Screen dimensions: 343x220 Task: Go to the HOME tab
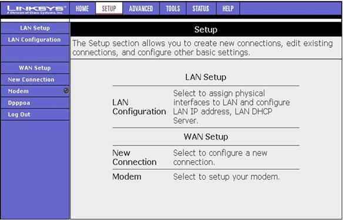(x=82, y=9)
